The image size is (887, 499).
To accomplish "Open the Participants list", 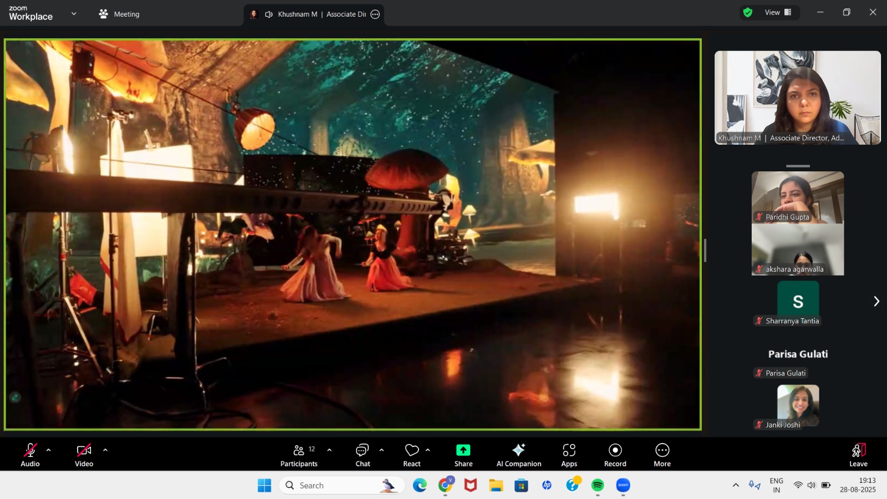I will 299,455.
